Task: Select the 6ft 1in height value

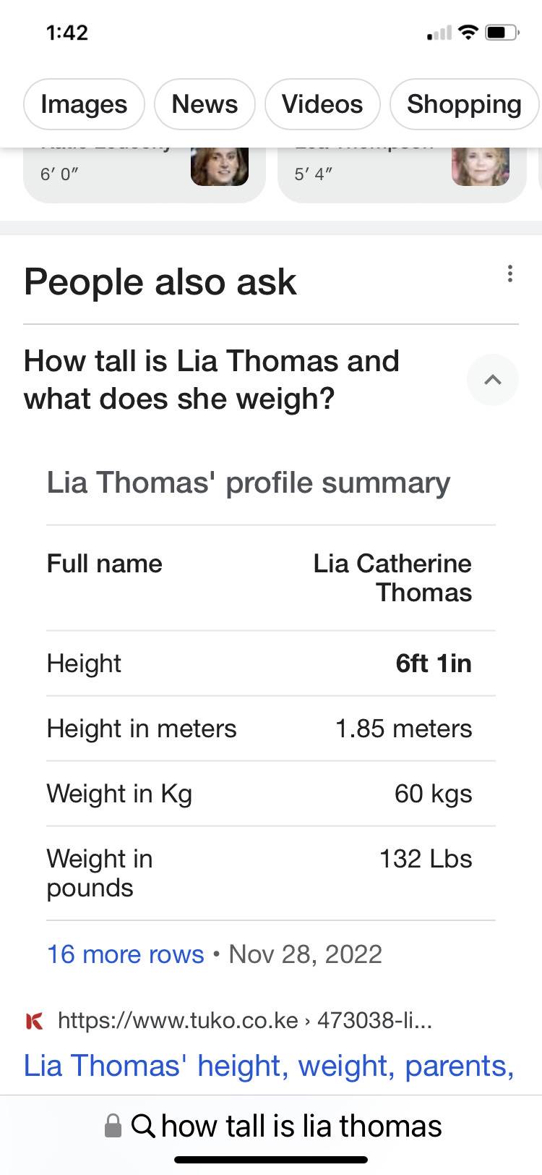Action: coord(434,663)
